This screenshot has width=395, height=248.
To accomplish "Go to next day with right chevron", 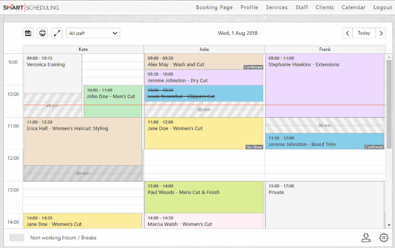I will [x=381, y=33].
